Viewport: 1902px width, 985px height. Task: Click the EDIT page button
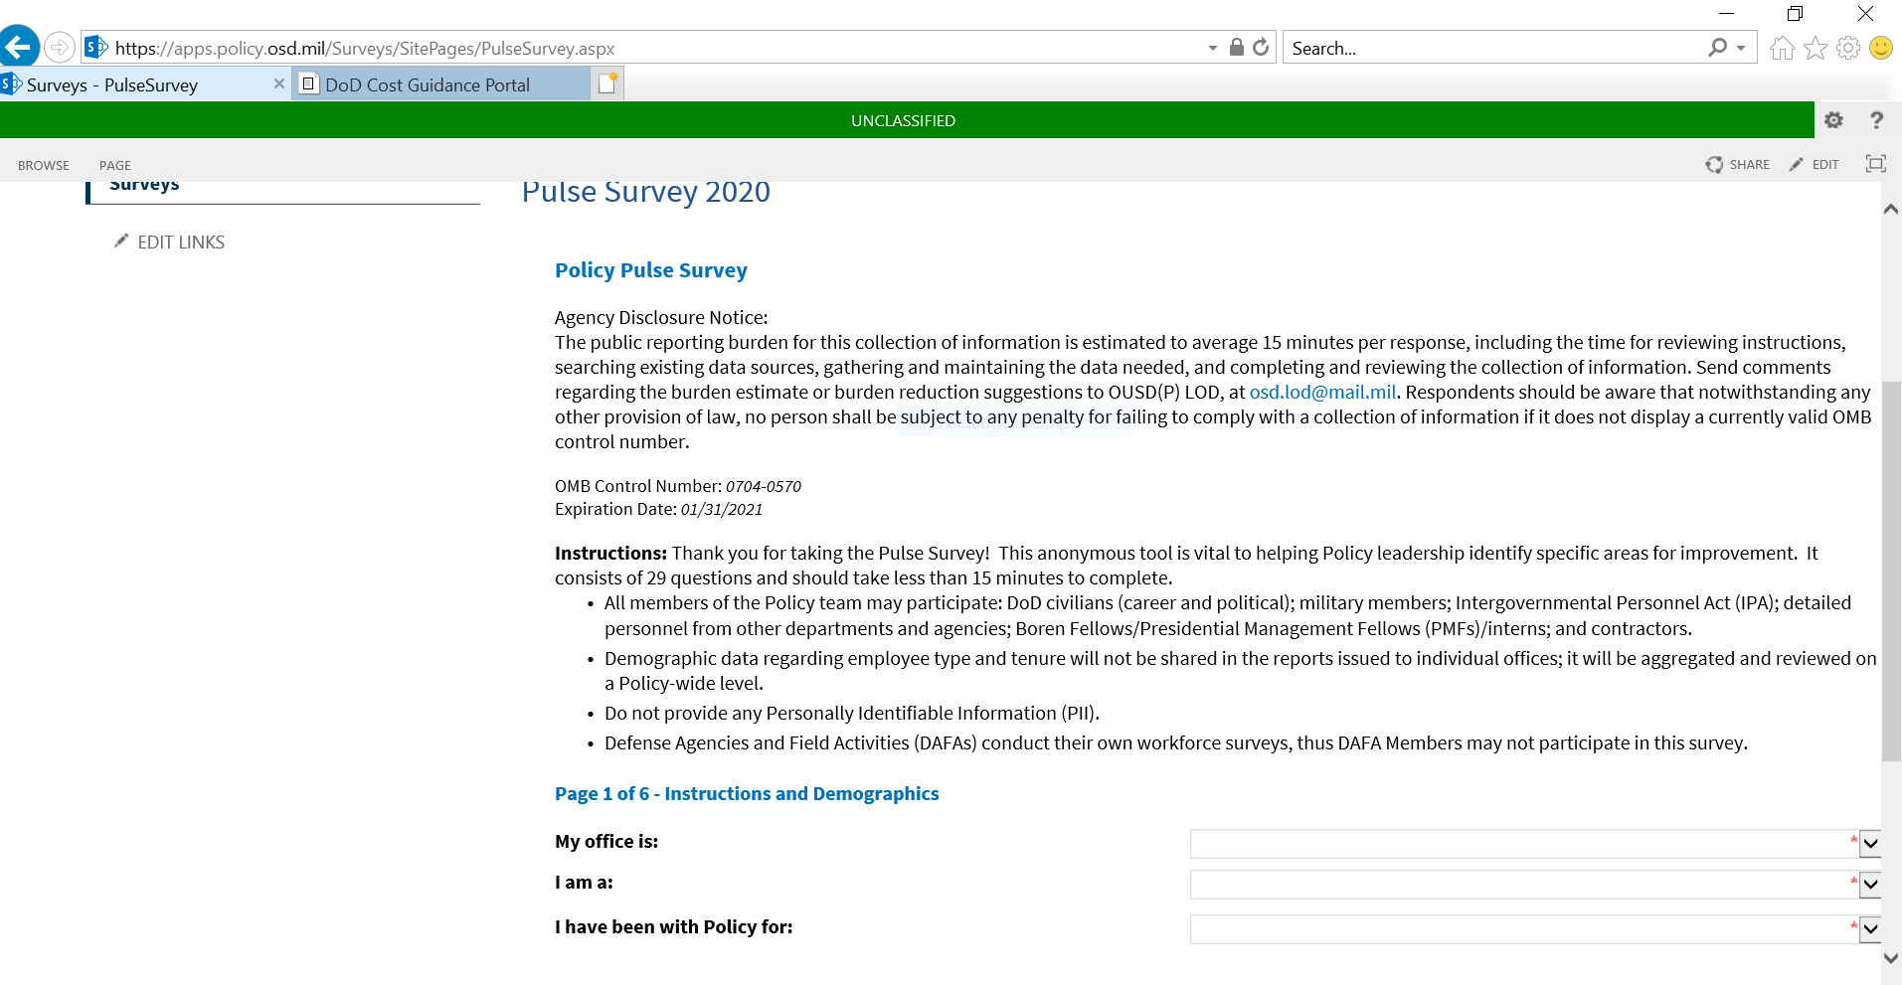click(x=1815, y=164)
